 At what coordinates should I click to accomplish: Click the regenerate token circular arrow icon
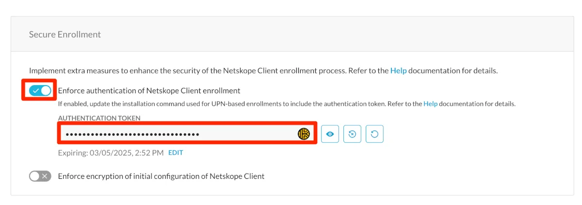(x=374, y=134)
